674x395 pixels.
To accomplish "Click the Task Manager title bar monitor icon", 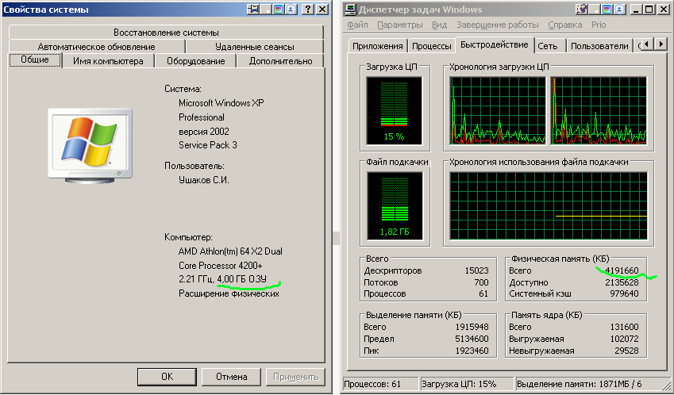I will coord(351,9).
